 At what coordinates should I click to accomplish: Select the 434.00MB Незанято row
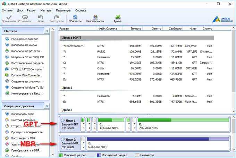[137, 74]
